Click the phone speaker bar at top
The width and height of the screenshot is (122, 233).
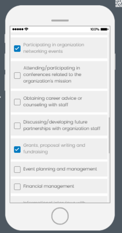pyautogui.click(x=60, y=20)
